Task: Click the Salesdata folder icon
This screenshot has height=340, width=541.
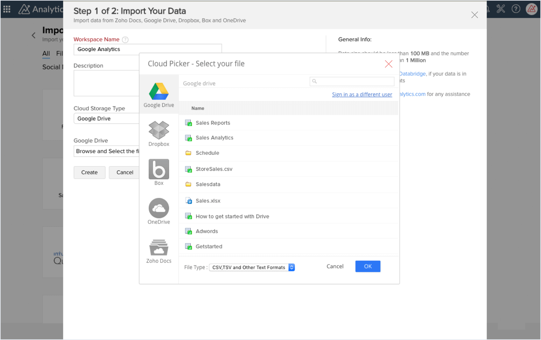Action: pos(188,184)
